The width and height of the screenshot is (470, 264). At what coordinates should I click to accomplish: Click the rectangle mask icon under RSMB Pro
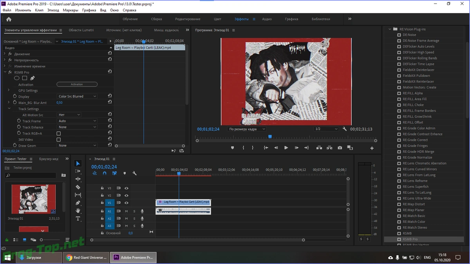point(24,78)
